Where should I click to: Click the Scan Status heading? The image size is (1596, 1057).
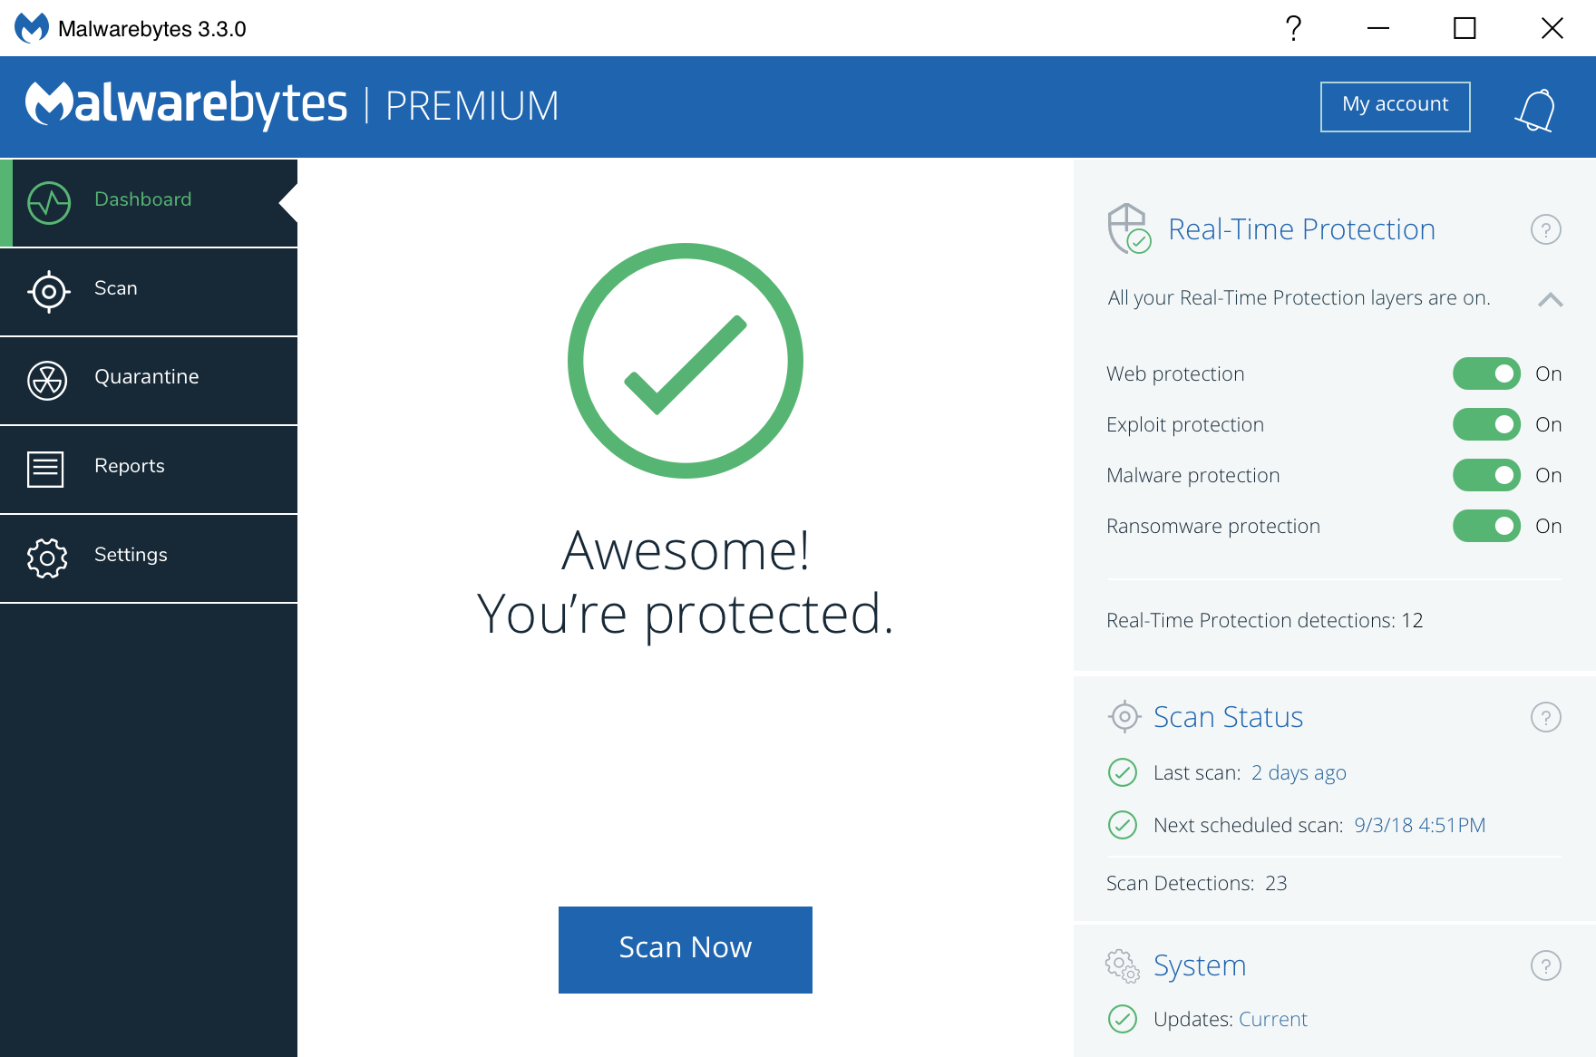1228,717
